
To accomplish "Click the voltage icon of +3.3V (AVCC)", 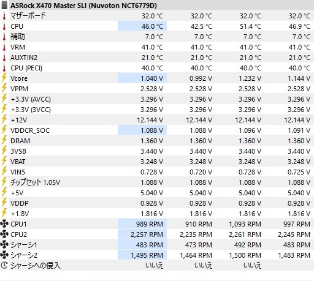I will pos(4,99).
